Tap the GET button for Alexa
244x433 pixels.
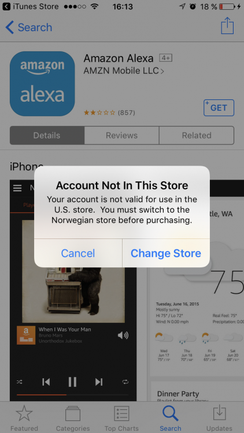(219, 108)
